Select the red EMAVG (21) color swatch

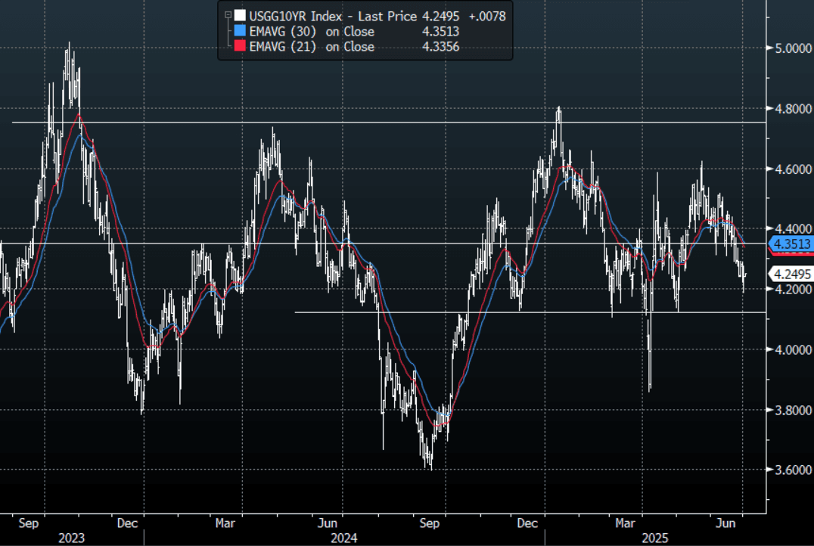(x=240, y=47)
